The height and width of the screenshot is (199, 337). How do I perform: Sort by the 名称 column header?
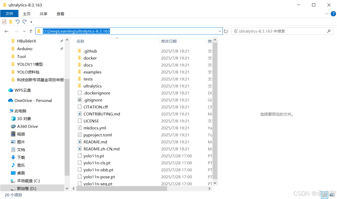pyautogui.click(x=80, y=41)
